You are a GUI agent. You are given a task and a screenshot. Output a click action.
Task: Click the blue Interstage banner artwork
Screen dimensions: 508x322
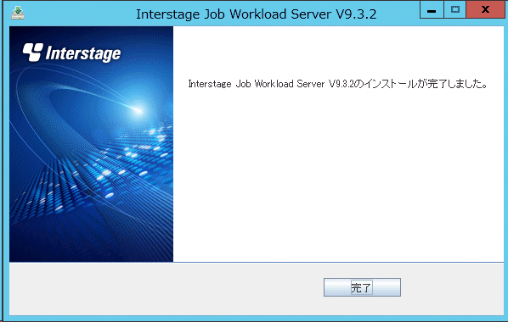[92, 144]
